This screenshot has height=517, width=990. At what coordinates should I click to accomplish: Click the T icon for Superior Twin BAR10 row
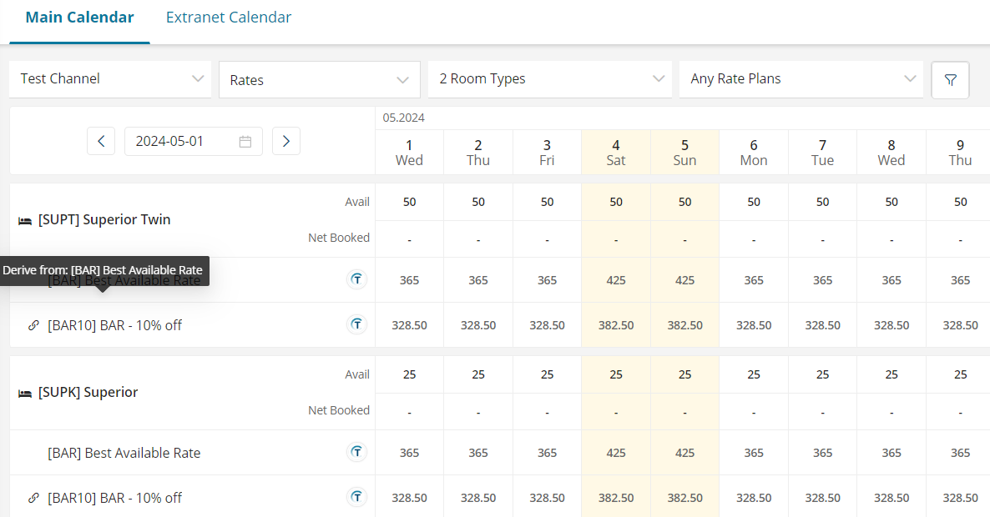(x=356, y=324)
